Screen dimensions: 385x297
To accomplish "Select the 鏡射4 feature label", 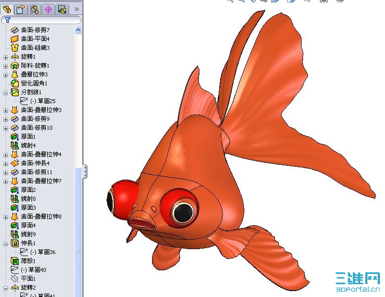I will (x=28, y=146).
